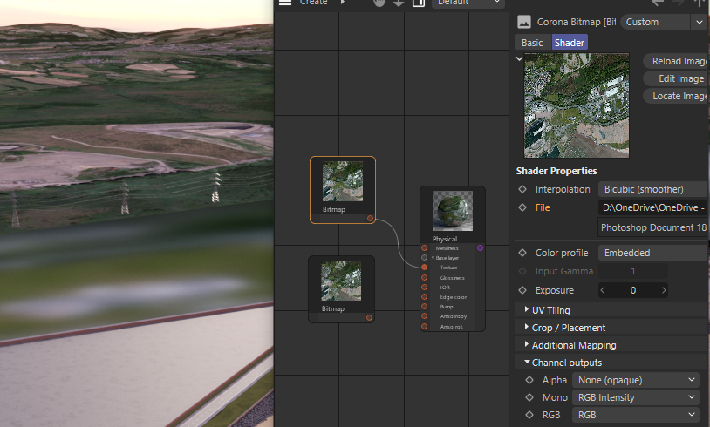
Task: Click the layout panel icon beside Default dropdown
Action: pyautogui.click(x=419, y=3)
